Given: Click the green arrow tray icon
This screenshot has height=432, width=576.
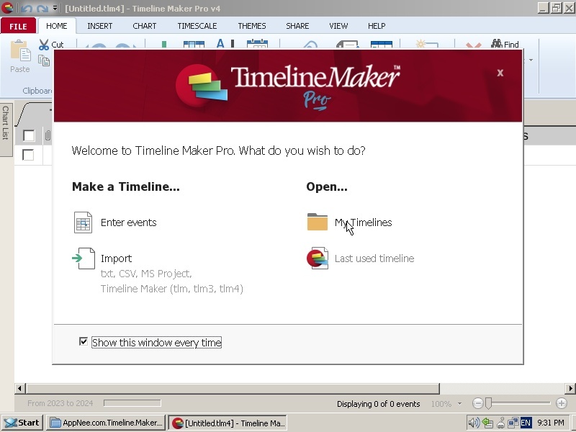Looking at the screenshot, I should coord(487,423).
